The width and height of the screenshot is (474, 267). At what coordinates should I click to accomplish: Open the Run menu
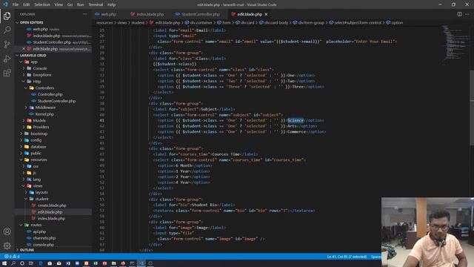80,4
